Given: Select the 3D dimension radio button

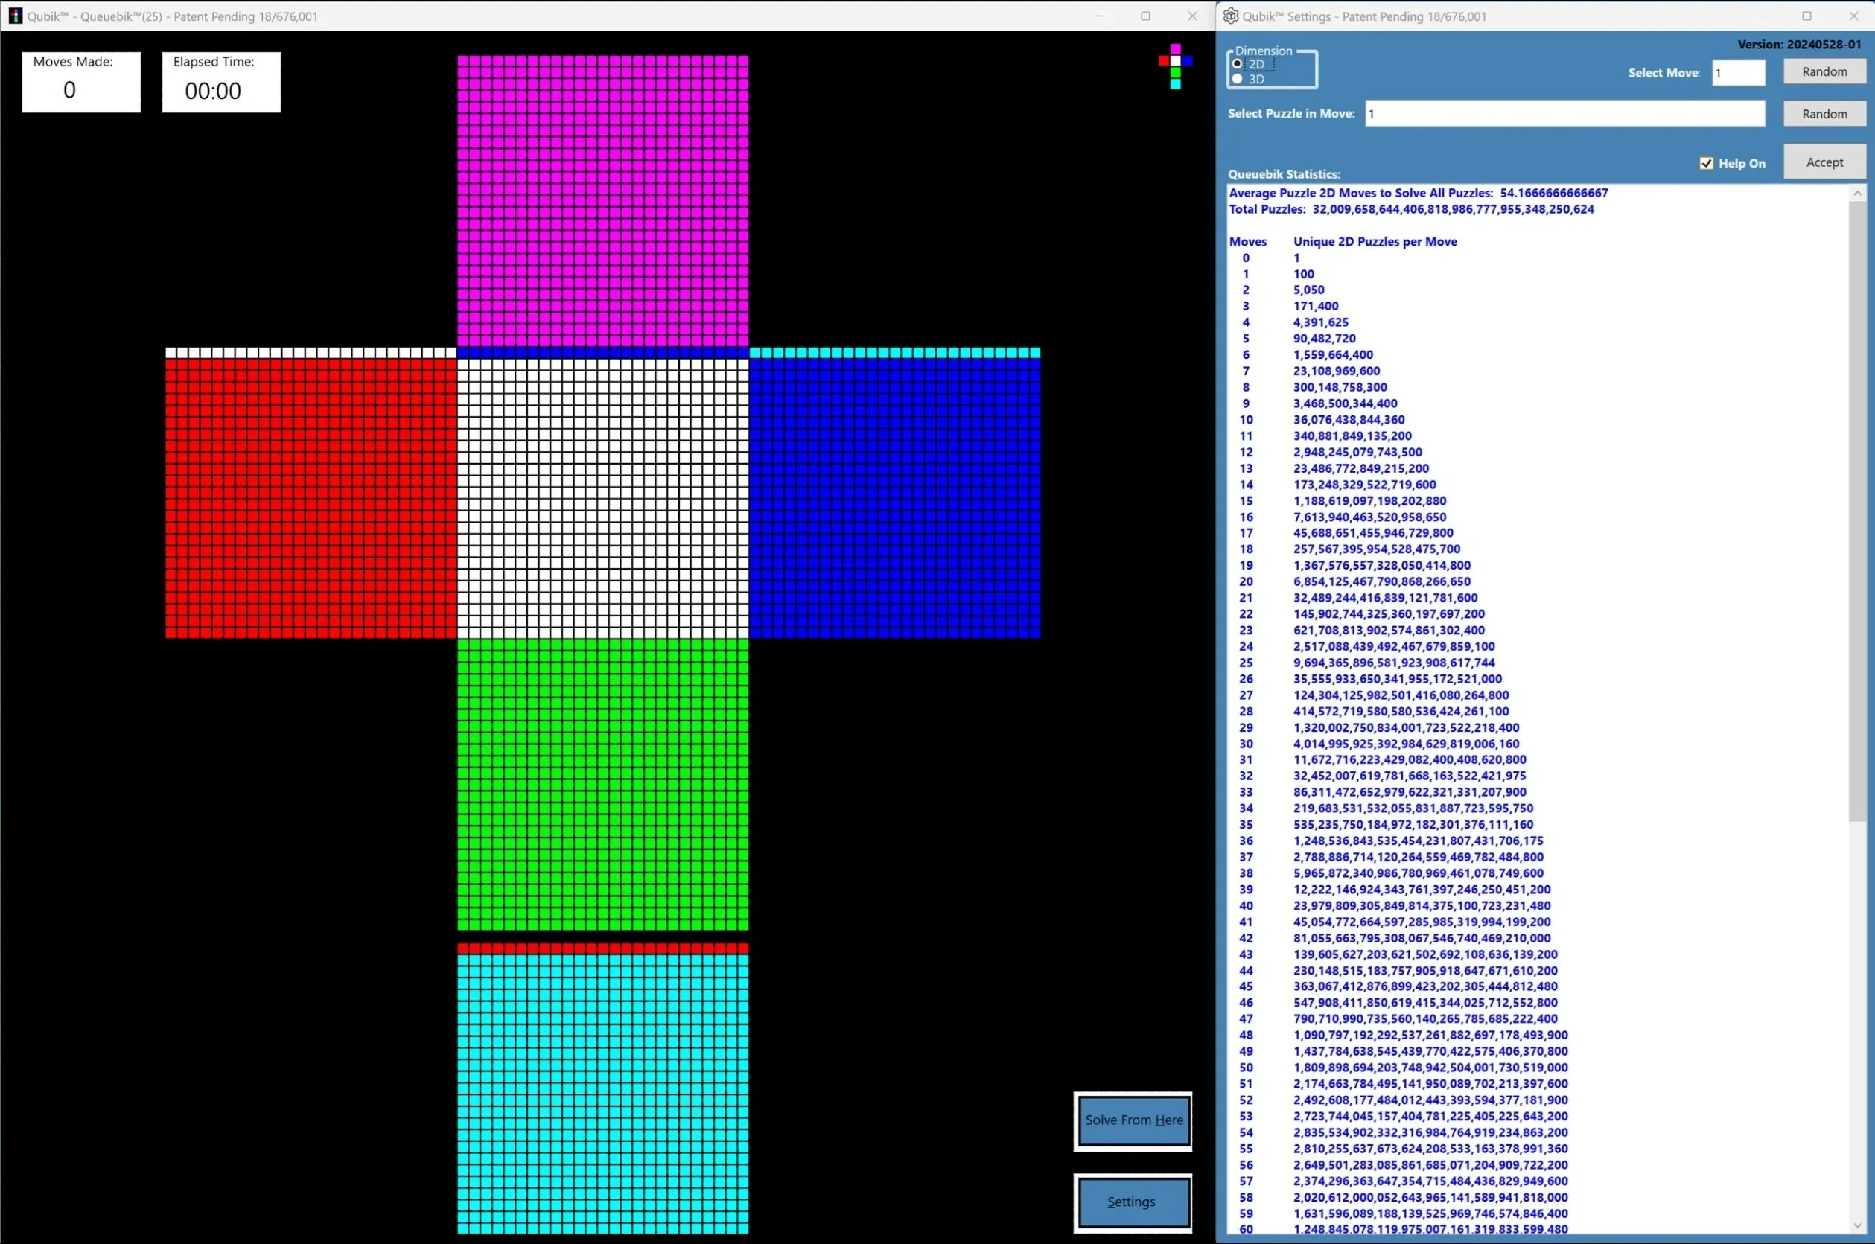Looking at the screenshot, I should pyautogui.click(x=1237, y=79).
